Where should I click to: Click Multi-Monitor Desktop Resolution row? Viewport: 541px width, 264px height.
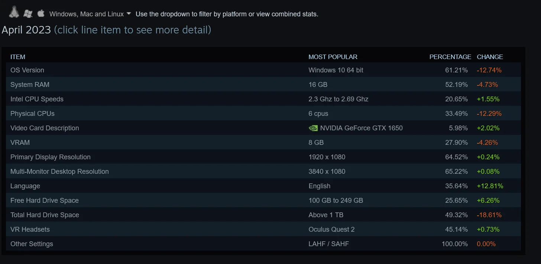pos(263,171)
